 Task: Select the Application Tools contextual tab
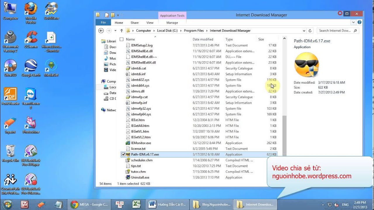click(172, 15)
